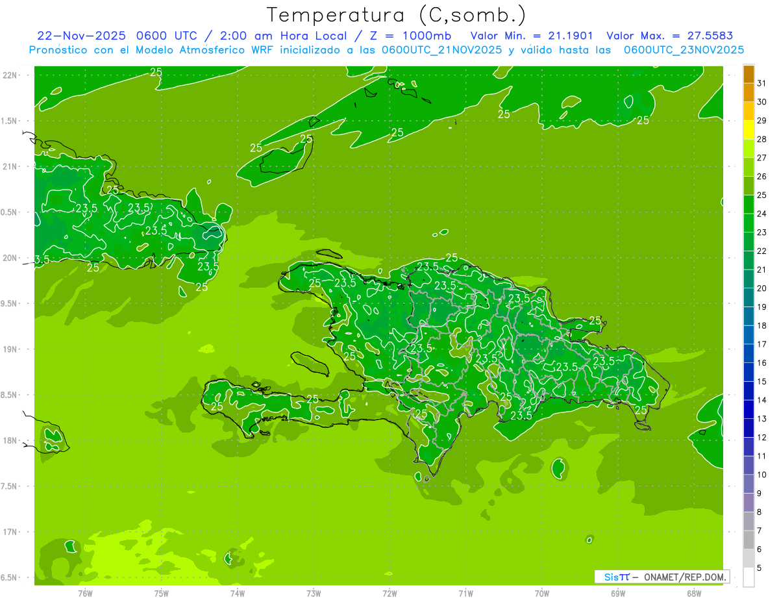Click the '19N' latitude axis label

9,349
